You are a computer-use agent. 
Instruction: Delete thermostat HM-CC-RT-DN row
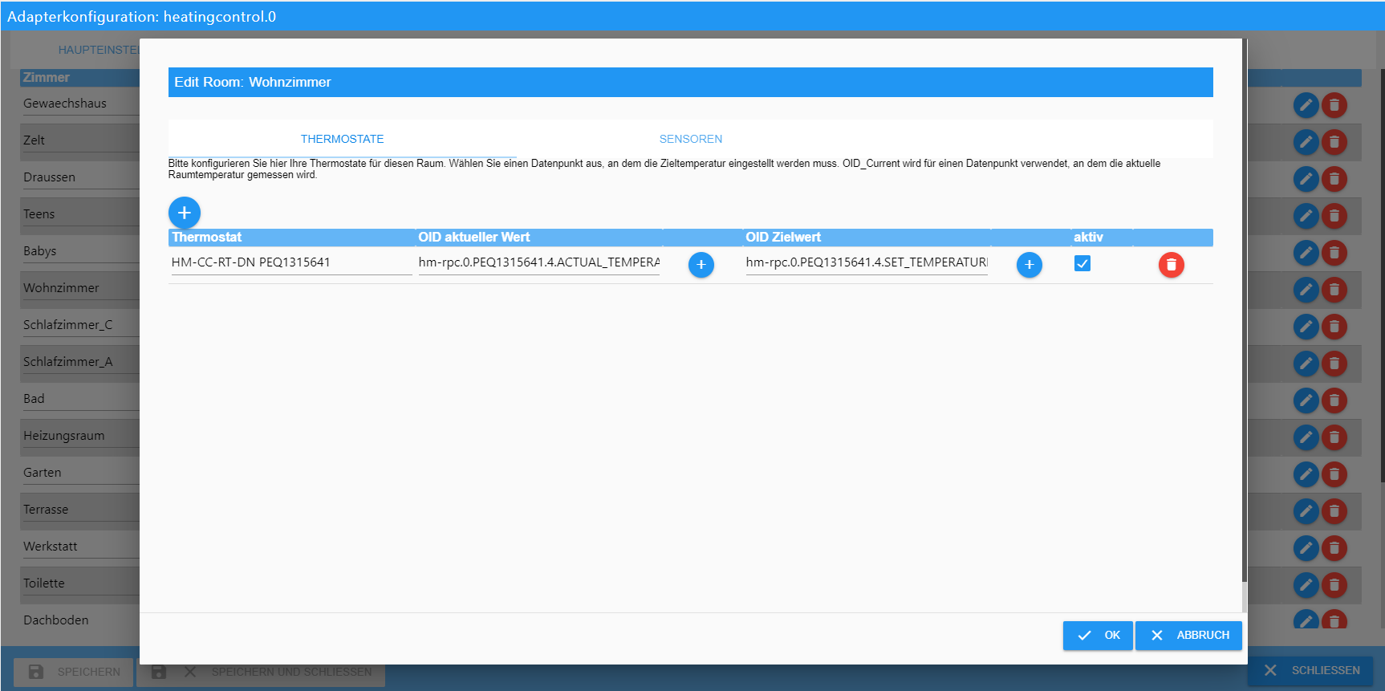click(1172, 265)
